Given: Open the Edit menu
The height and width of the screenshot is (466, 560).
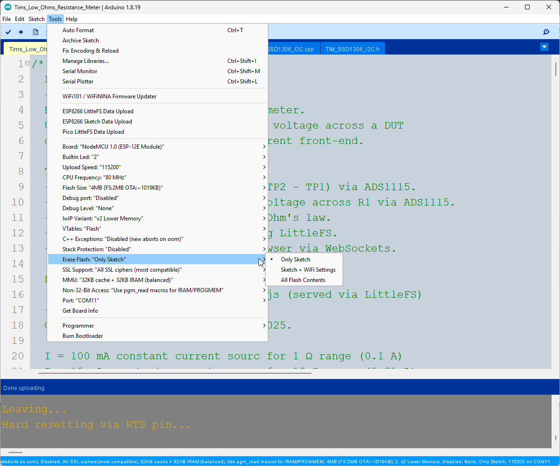Looking at the screenshot, I should point(20,19).
